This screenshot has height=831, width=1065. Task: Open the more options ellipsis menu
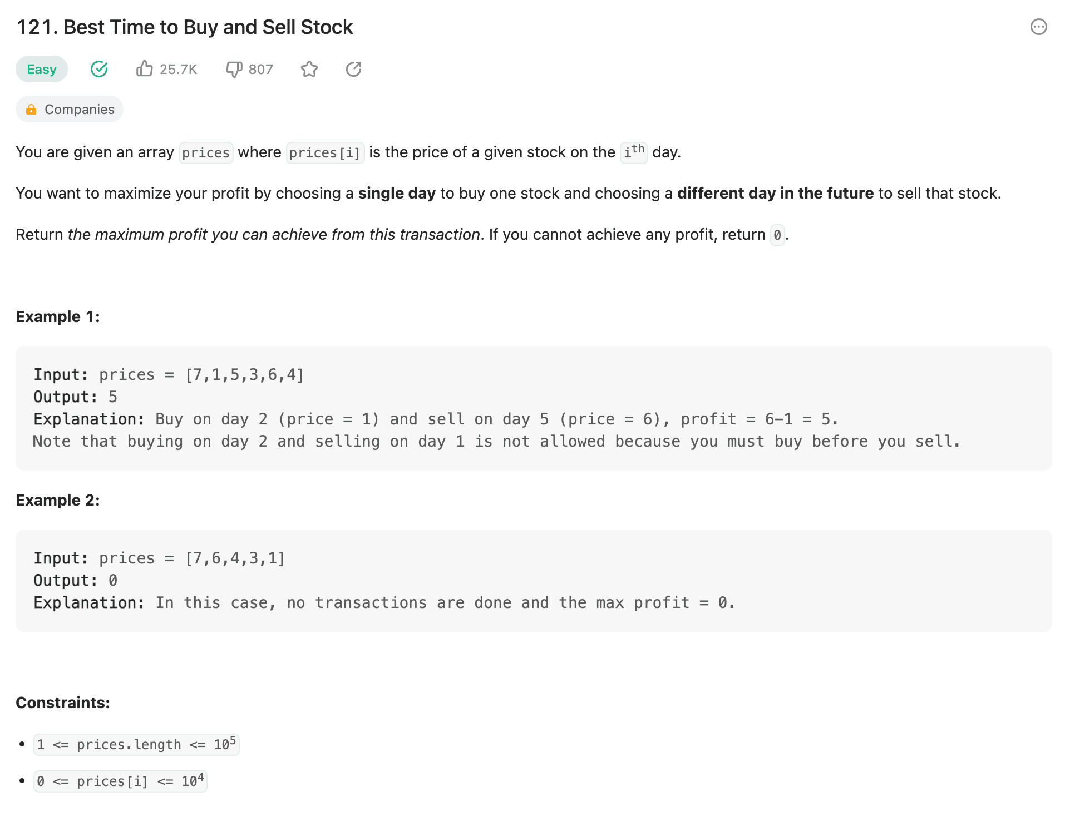(1038, 27)
